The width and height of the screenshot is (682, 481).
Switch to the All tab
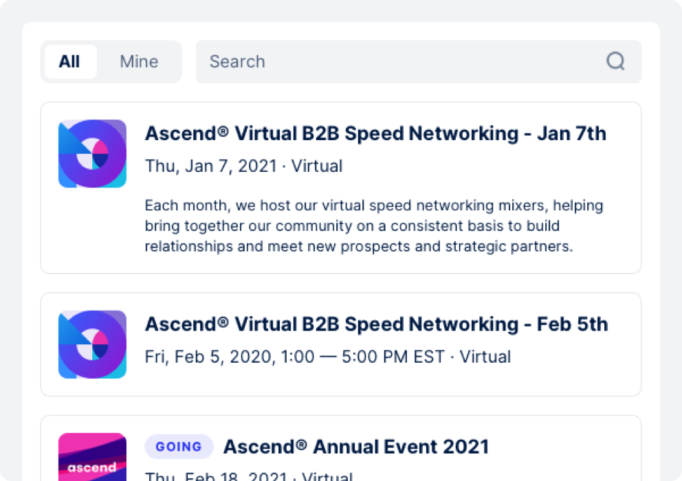69,62
